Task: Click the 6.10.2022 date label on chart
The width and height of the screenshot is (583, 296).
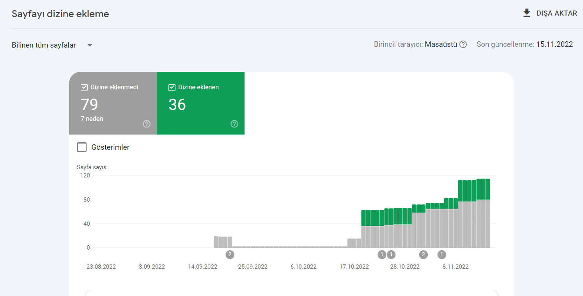Action: click(x=303, y=267)
